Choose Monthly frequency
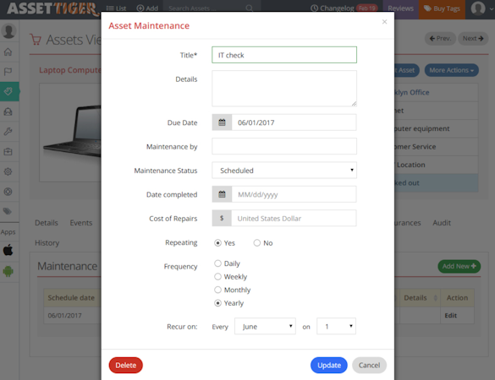 tap(217, 290)
